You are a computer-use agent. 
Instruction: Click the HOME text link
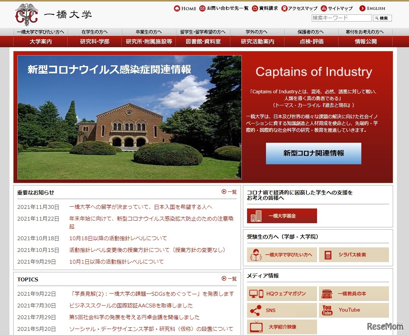[188, 9]
